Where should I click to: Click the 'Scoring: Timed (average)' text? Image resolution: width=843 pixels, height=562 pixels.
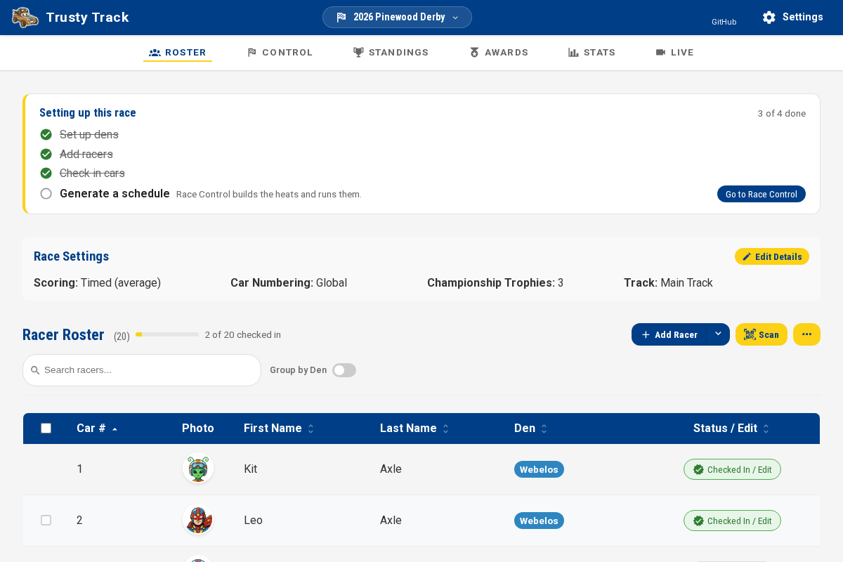point(98,282)
